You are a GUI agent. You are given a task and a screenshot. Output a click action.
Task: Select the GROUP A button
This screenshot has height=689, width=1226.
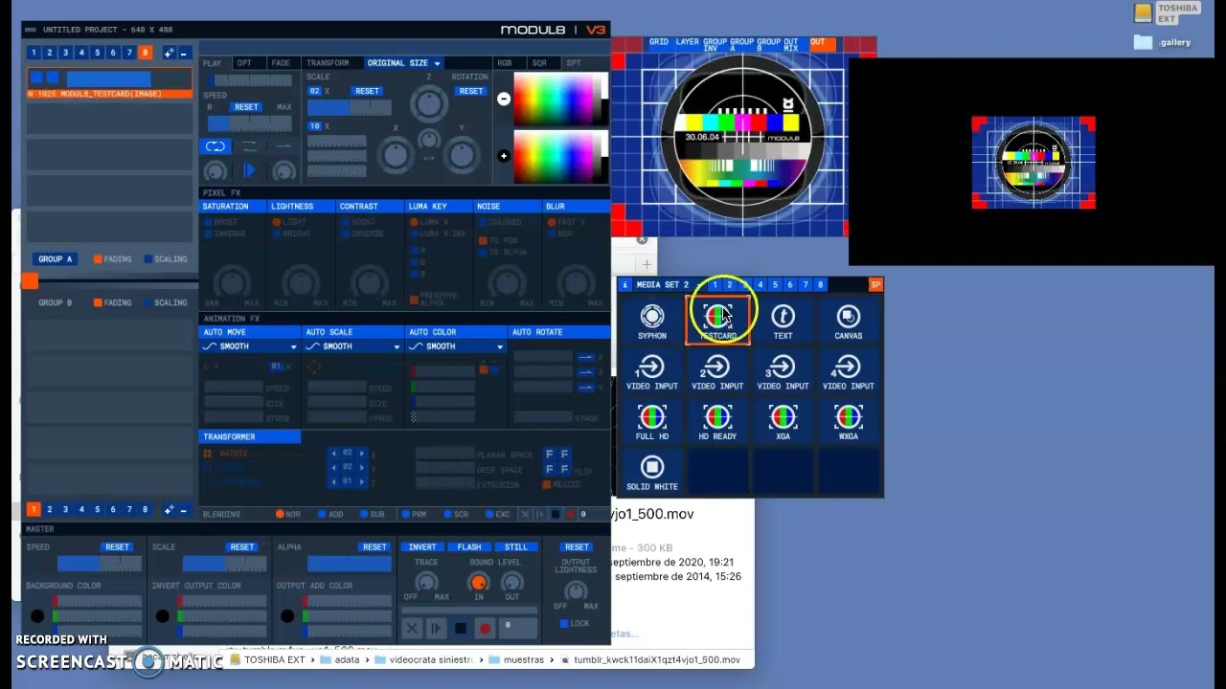click(x=56, y=259)
